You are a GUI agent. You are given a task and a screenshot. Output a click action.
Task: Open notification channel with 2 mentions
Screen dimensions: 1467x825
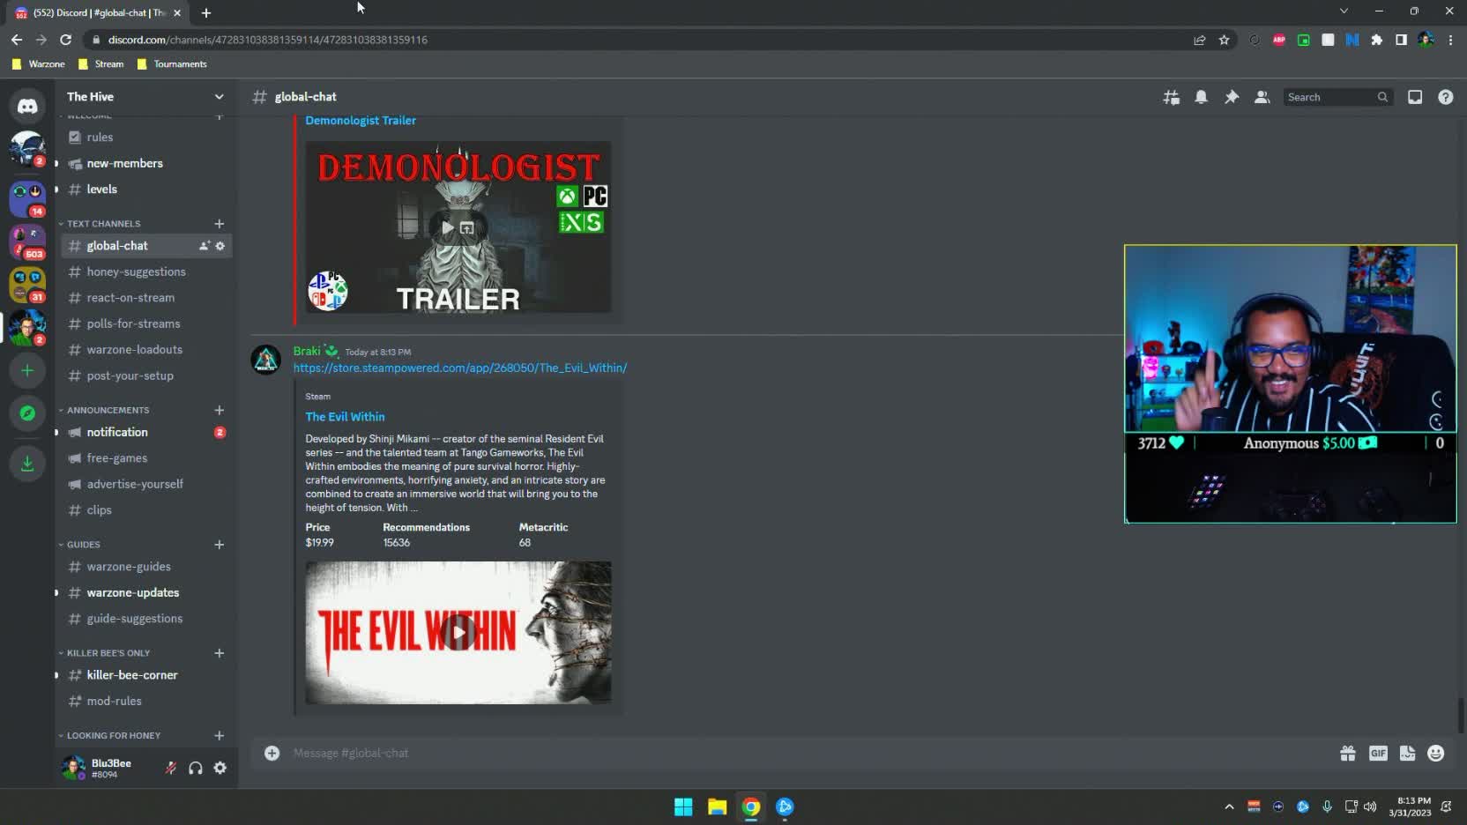[x=145, y=432]
